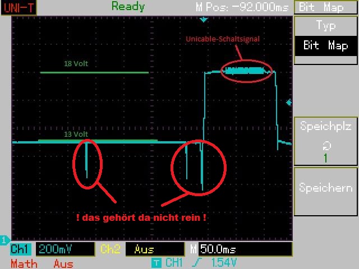
Task: Open the Typ menu option
Action: coord(326,26)
